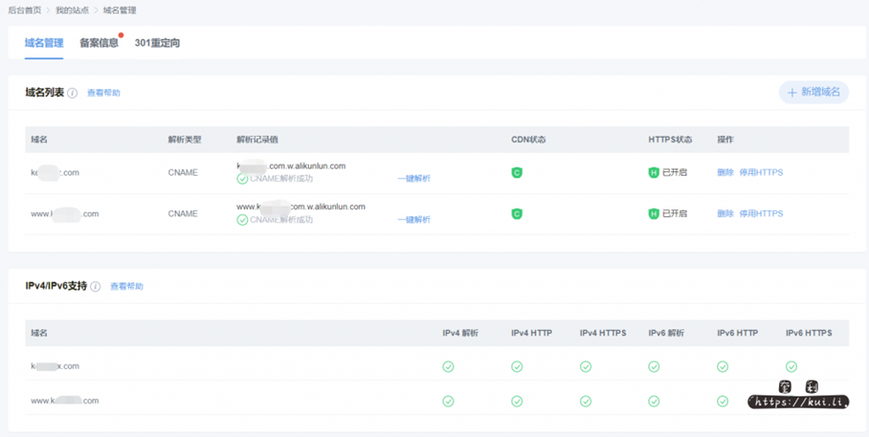Click CNAME success check icon in first row
This screenshot has width=869, height=437.
click(x=242, y=179)
